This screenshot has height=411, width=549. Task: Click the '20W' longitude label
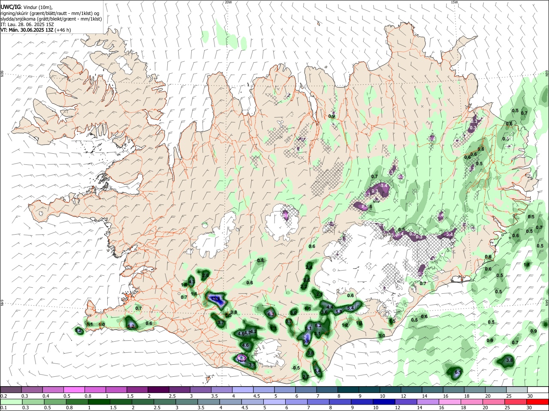[228, 2]
